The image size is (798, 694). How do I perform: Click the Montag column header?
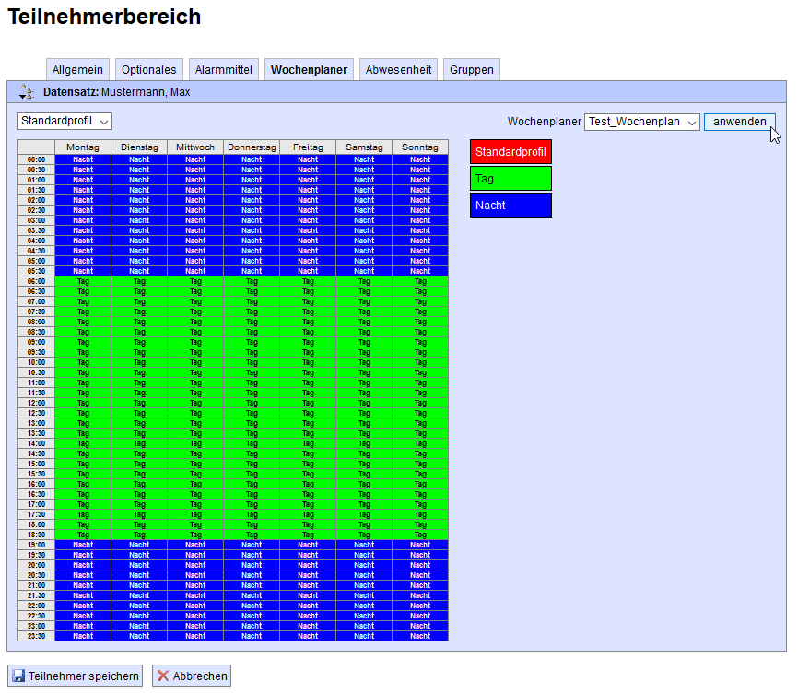(x=83, y=147)
